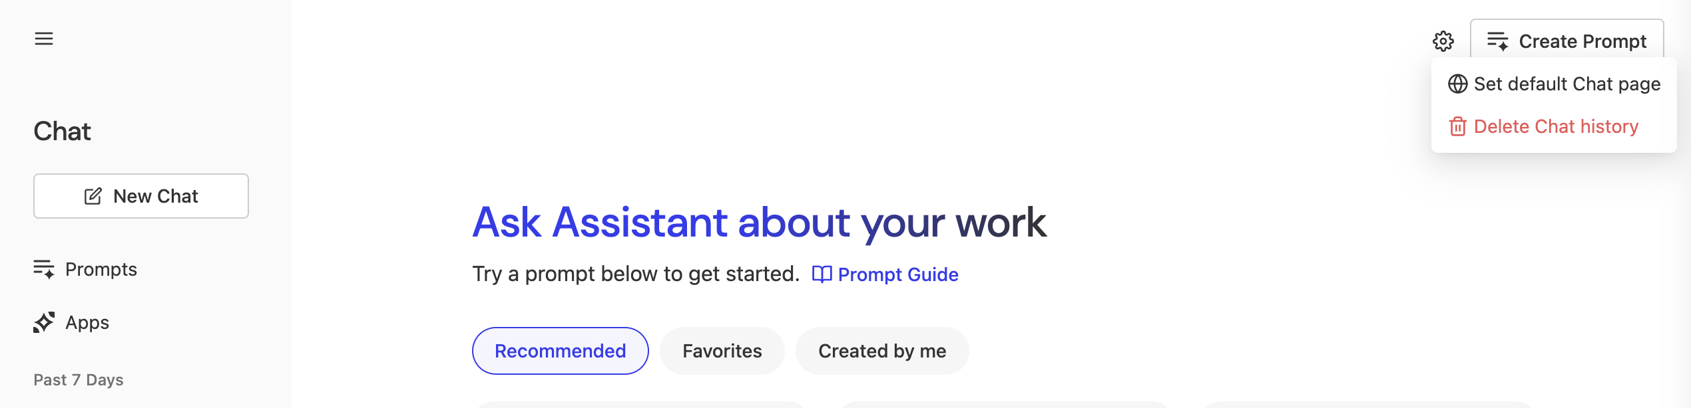This screenshot has width=1691, height=408.
Task: Open the Prompts section label in sidebar
Action: click(x=101, y=269)
